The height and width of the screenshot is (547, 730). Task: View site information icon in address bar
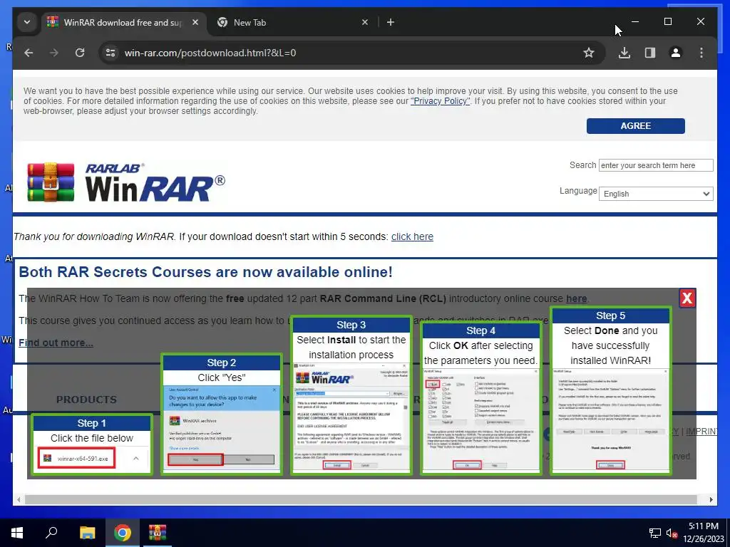(110, 53)
